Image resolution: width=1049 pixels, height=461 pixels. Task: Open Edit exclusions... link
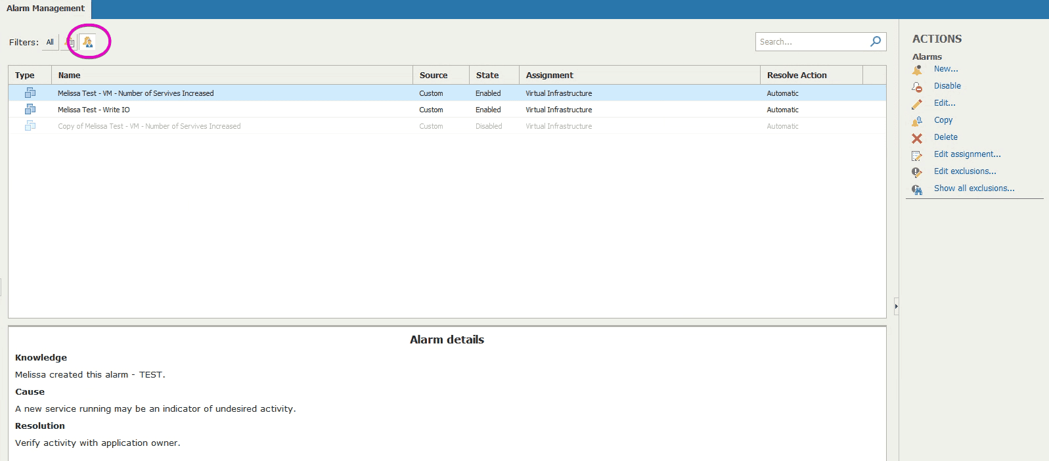click(x=965, y=171)
